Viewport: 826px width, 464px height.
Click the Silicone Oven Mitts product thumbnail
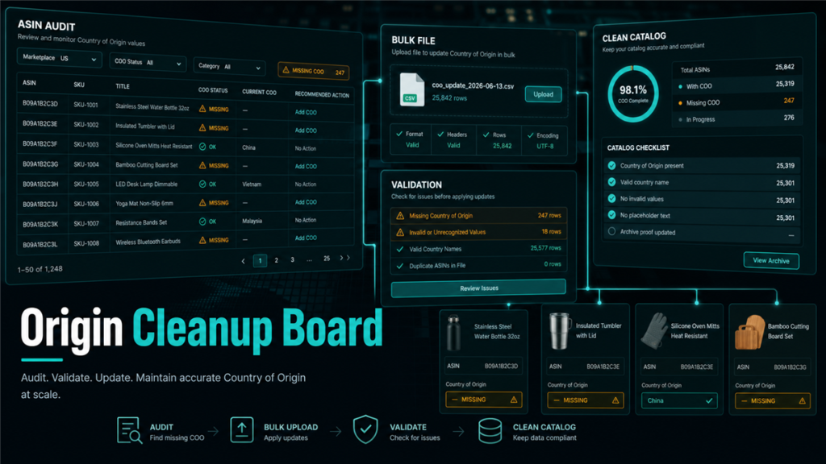653,331
